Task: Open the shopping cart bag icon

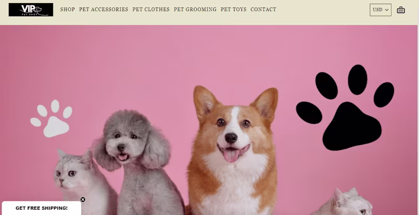Action: pos(401,10)
